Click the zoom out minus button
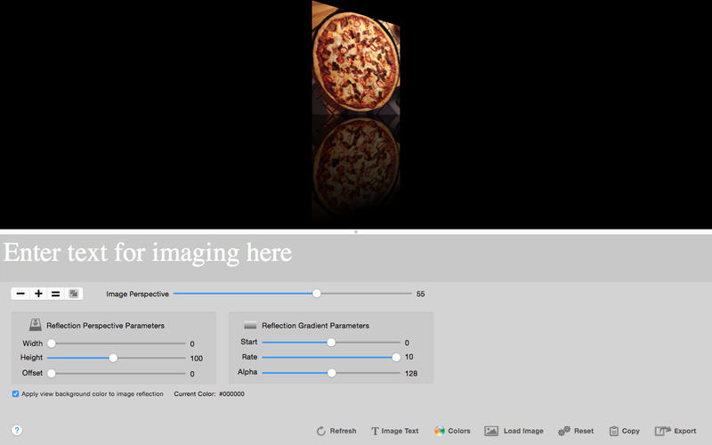 click(20, 294)
